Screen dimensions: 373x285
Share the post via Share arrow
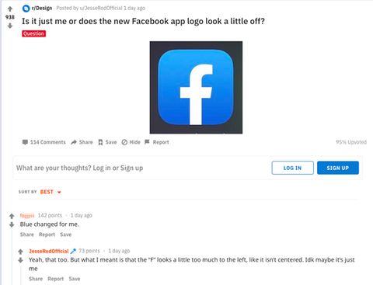pyautogui.click(x=82, y=142)
